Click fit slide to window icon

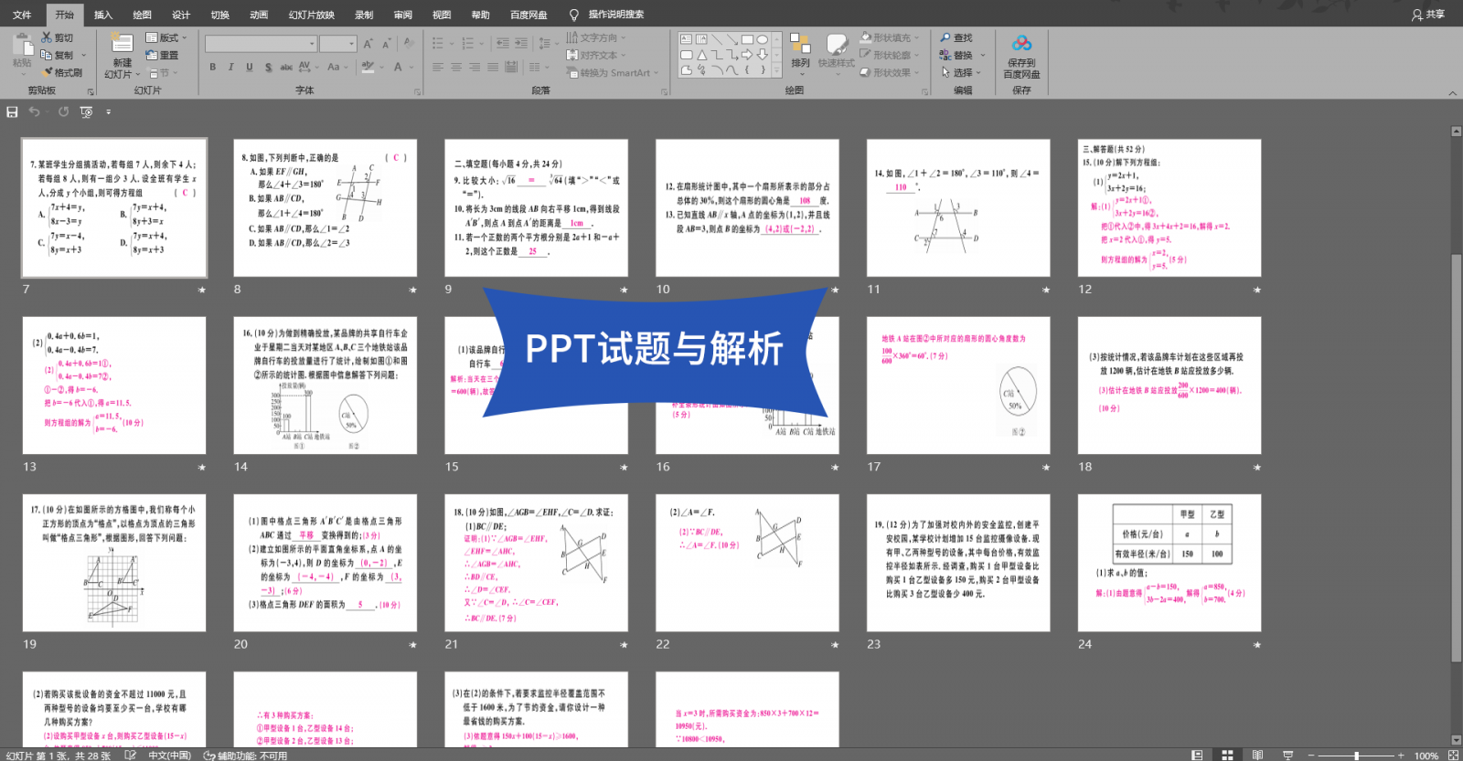click(1451, 755)
